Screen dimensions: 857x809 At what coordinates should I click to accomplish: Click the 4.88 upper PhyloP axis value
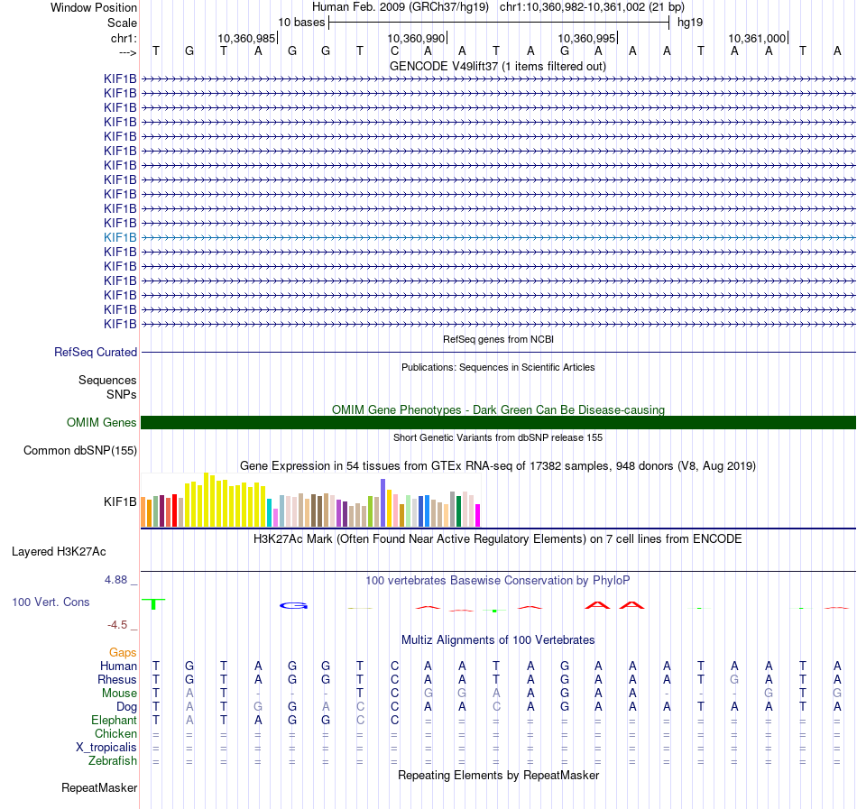pos(115,580)
